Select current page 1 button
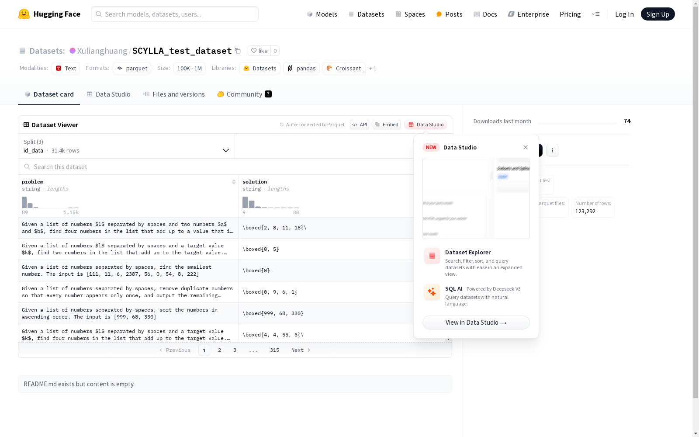This screenshot has width=699, height=437. tap(204, 350)
